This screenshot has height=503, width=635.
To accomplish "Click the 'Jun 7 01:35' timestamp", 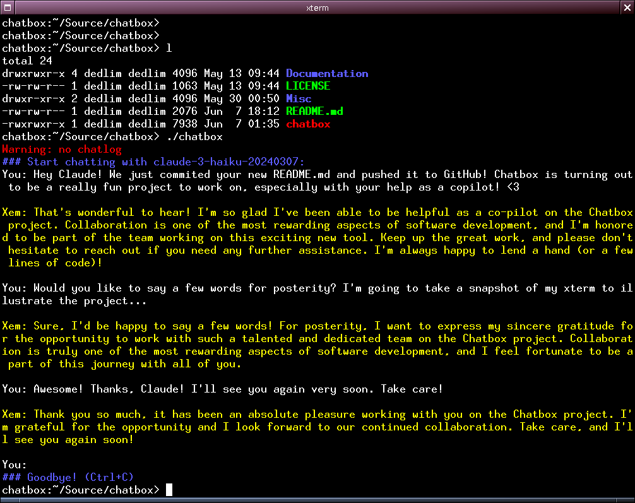I will tap(242, 124).
